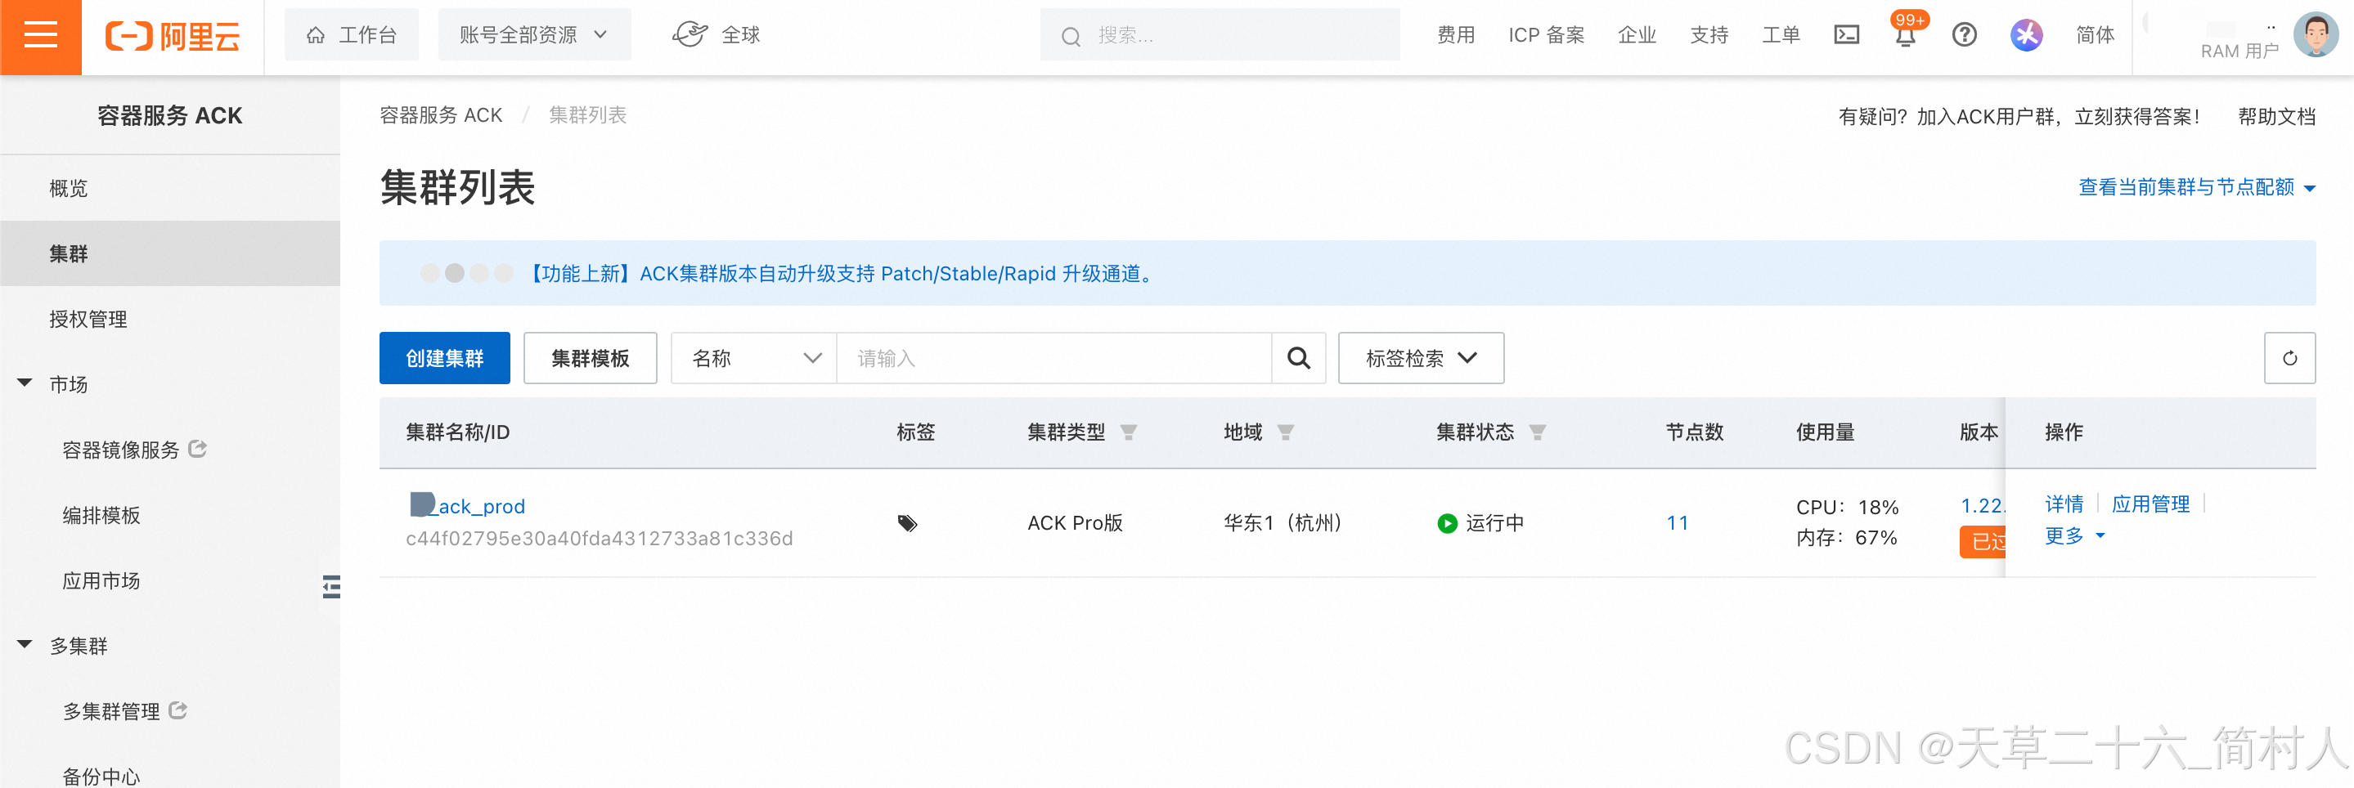Click the user avatar picture
2354x788 pixels.
[2316, 36]
